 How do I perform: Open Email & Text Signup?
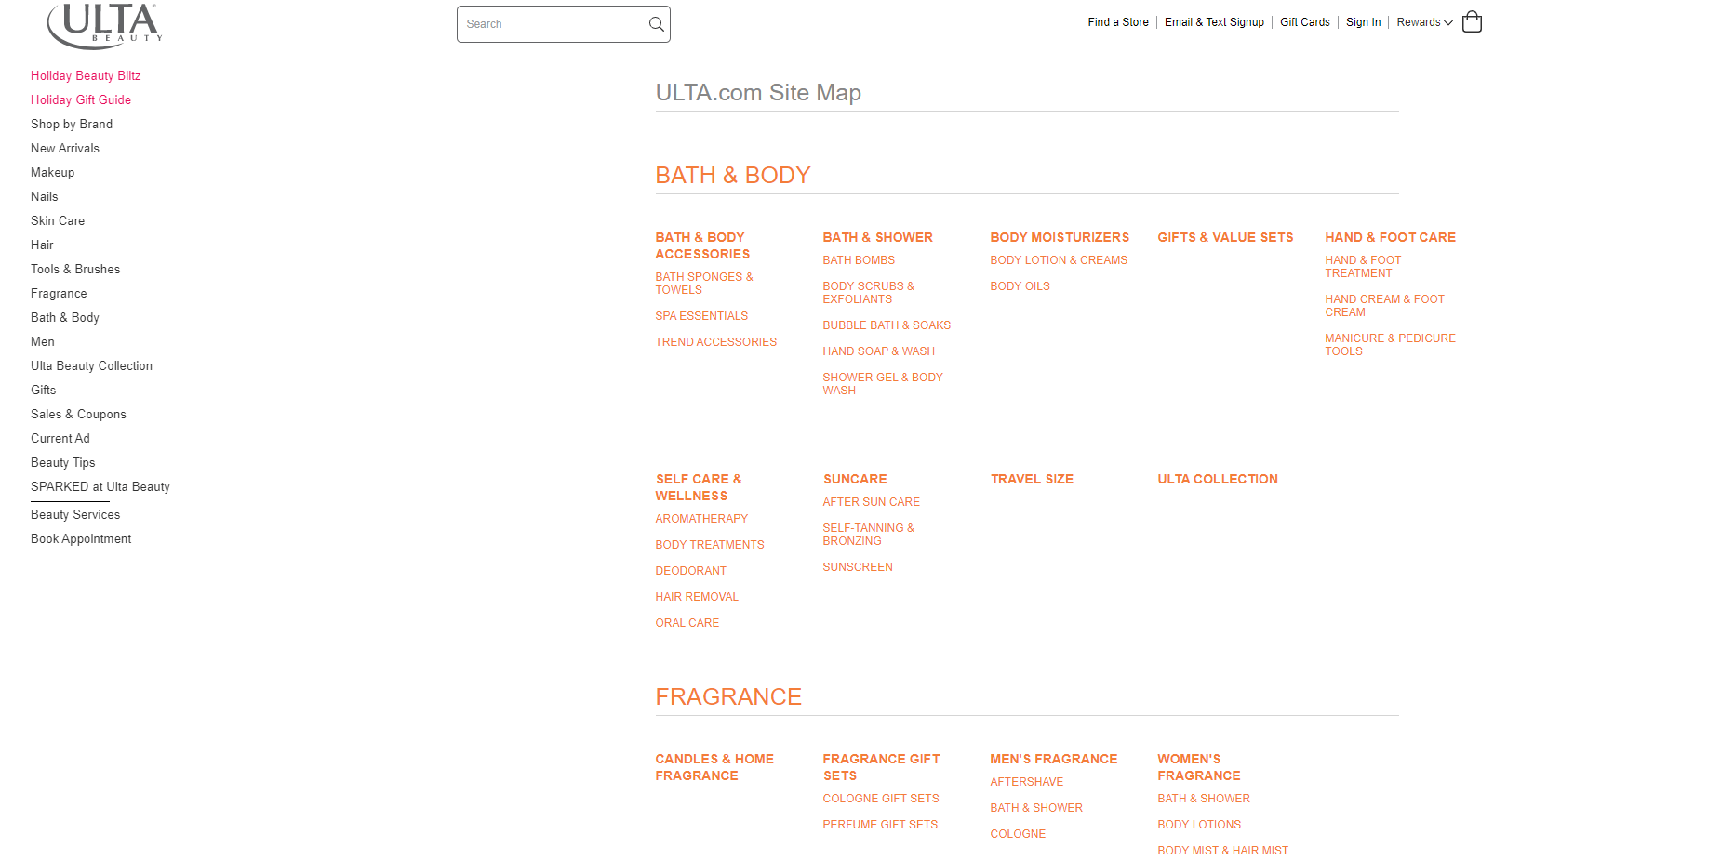point(1214,22)
